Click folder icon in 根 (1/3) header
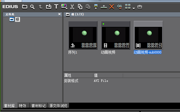Viewport: 180px width, 112px height. coord(68,15)
